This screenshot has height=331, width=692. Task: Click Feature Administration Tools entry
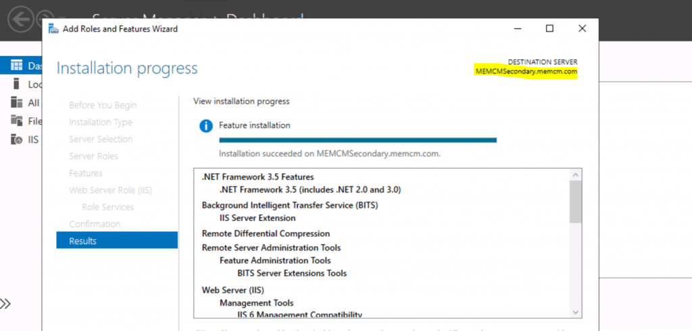tap(276, 260)
